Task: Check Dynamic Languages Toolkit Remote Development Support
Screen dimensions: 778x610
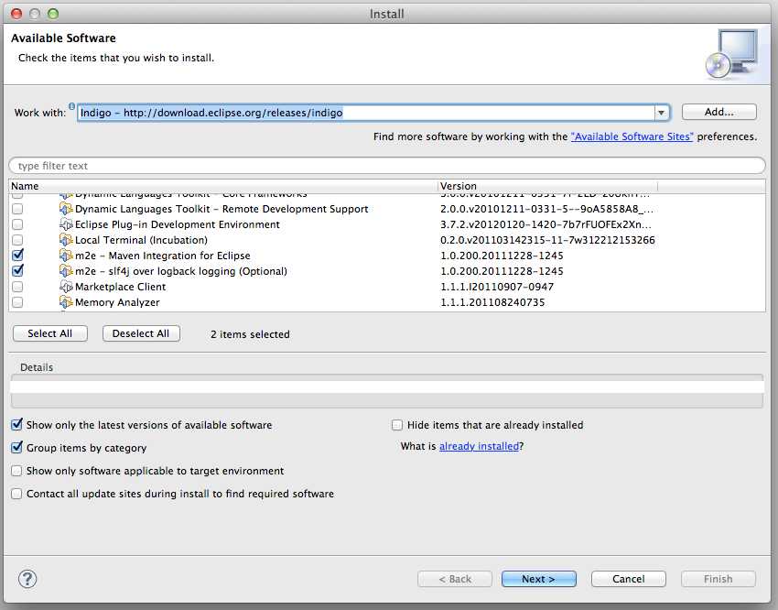Action: coord(17,209)
